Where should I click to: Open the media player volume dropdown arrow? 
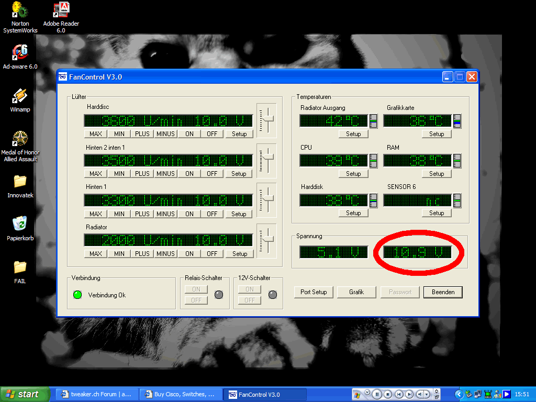point(427,394)
